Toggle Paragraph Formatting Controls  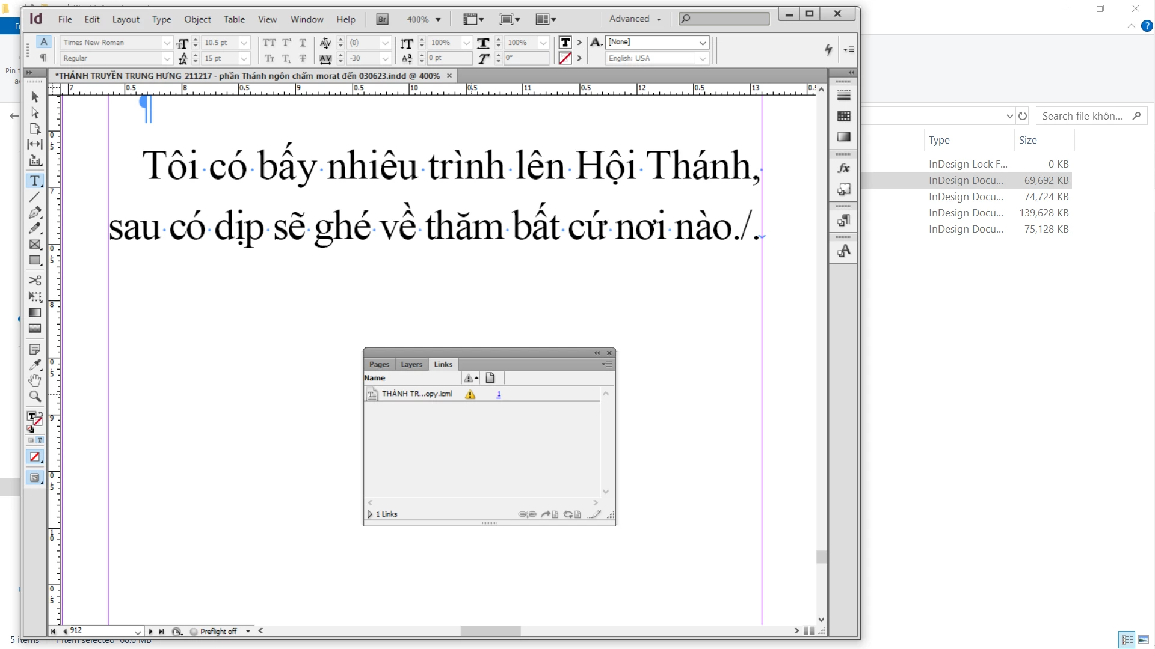coord(43,58)
